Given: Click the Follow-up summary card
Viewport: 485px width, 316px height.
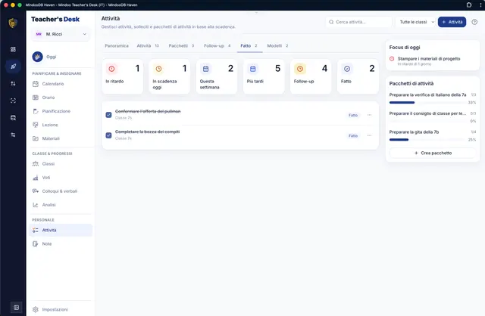Looking at the screenshot, I should (311, 76).
